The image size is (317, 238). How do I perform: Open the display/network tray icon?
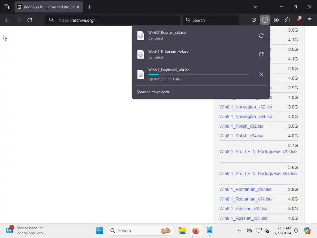pos(259,231)
